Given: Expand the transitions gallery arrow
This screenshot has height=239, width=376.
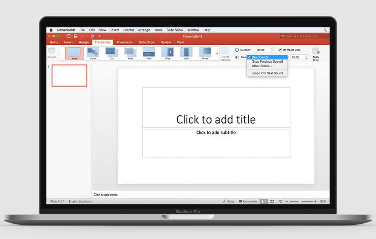Looking at the screenshot, I should pos(217,53).
